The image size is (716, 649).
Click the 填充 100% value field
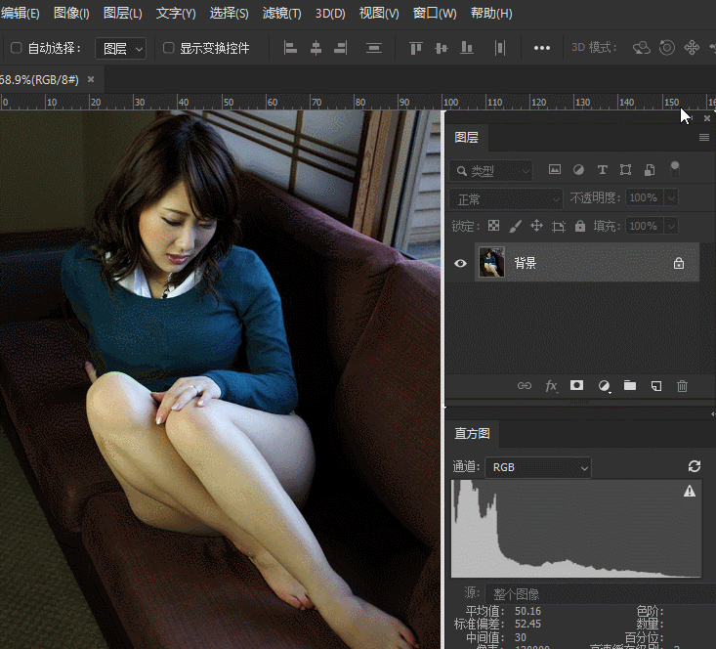point(645,226)
